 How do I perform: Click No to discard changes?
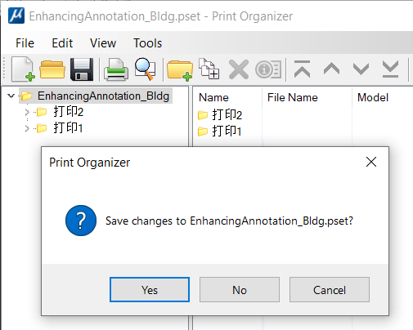[240, 290]
